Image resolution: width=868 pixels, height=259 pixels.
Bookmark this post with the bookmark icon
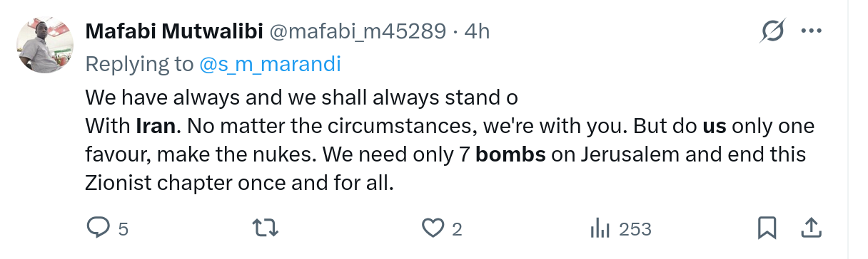[767, 228]
